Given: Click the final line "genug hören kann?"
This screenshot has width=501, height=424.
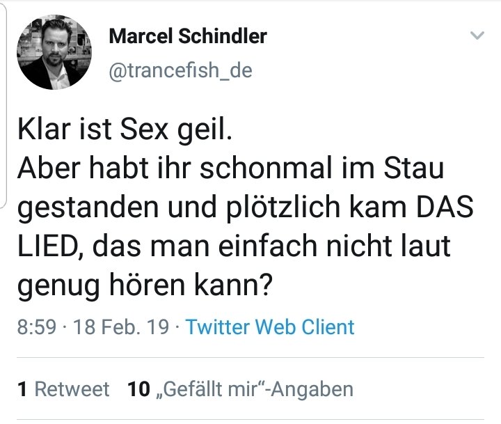Looking at the screenshot, I should point(144,285).
